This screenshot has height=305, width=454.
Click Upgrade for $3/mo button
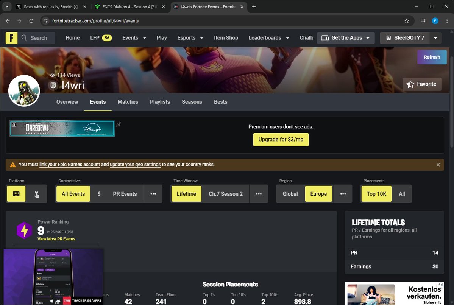(281, 140)
